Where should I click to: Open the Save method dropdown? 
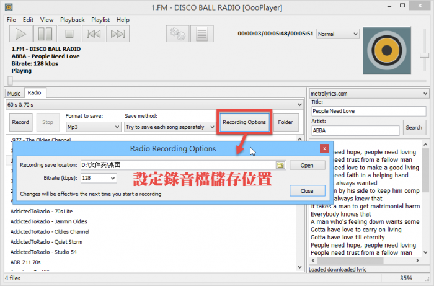point(170,127)
